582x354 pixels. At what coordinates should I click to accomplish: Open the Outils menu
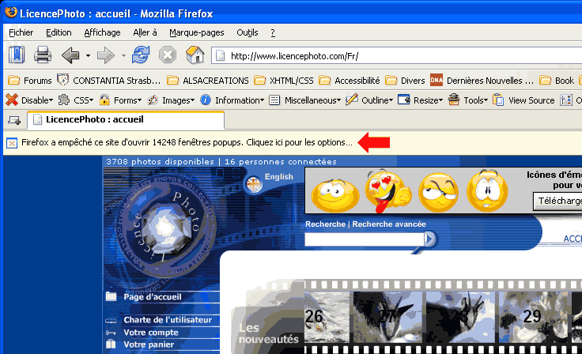click(248, 32)
